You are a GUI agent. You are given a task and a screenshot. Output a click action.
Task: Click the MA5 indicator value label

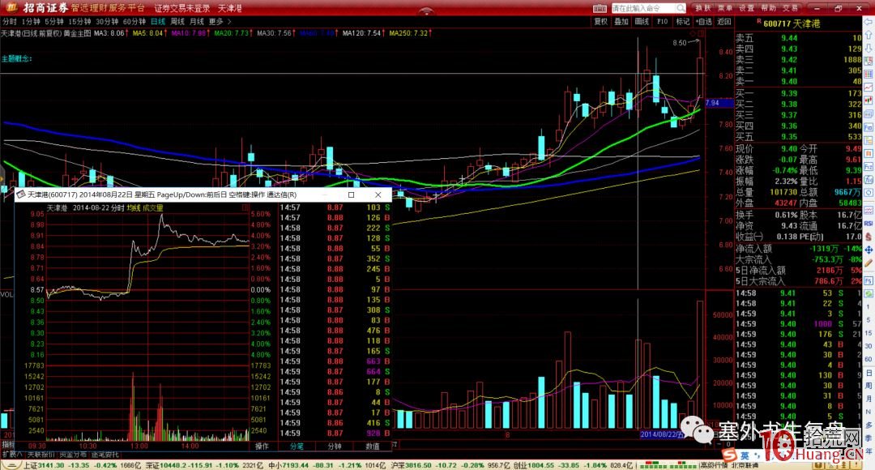point(148,33)
